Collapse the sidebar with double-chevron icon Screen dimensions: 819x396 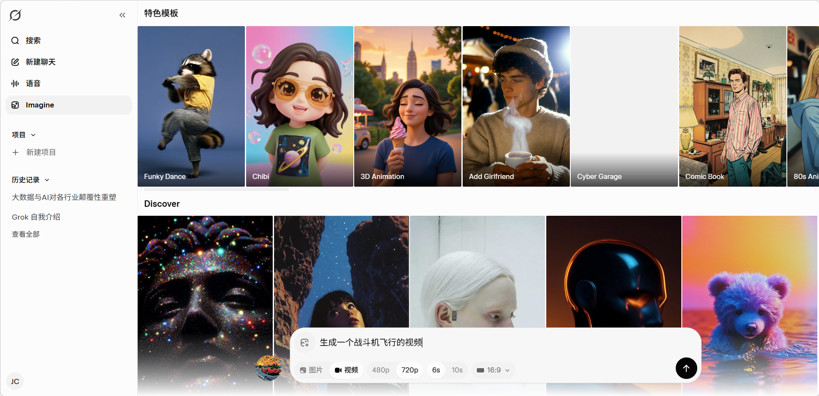click(122, 15)
